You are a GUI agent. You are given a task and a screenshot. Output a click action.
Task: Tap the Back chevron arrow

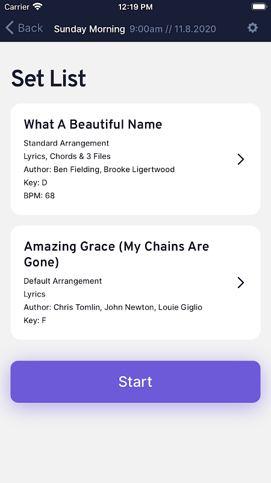coord(10,28)
